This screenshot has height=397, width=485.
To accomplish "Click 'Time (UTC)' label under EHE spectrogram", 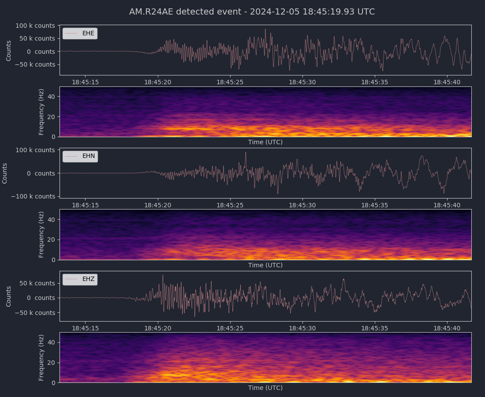I will coord(265,142).
